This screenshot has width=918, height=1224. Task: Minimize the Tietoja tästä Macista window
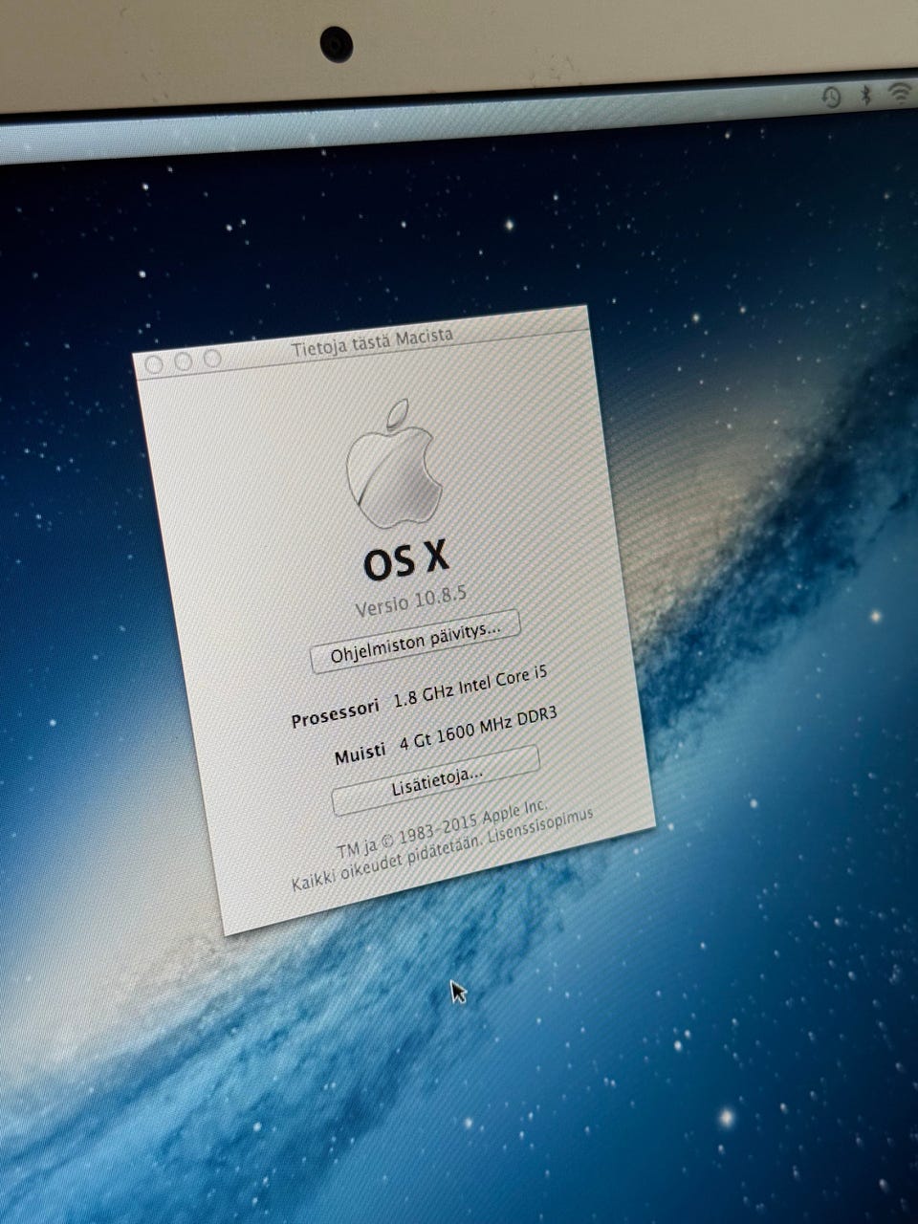pos(184,361)
